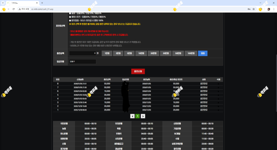Select the 받지않음 no-bonus radio option

pos(70,20)
